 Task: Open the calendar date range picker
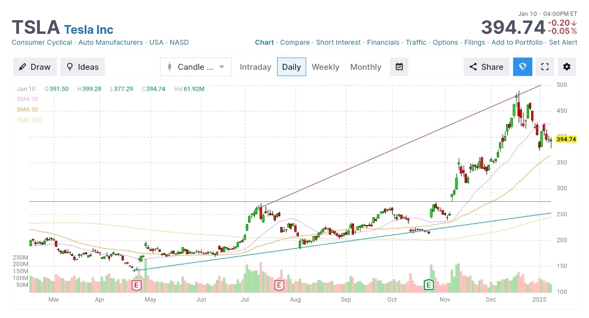pyautogui.click(x=399, y=67)
